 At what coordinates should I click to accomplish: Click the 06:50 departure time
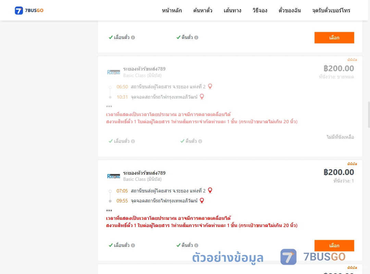pos(122,87)
